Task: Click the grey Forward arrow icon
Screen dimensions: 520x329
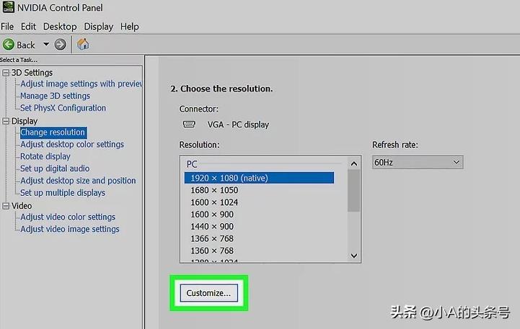Action: (60, 45)
